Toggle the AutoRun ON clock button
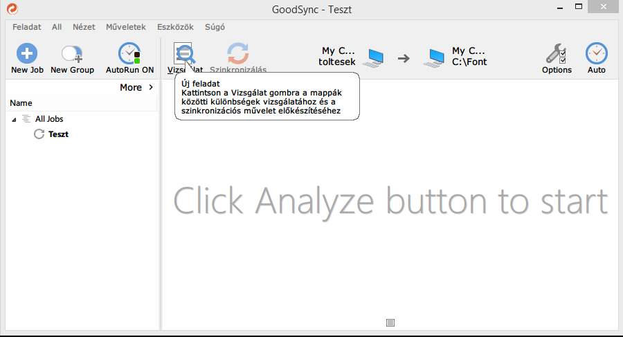623x337 pixels. coord(129,53)
